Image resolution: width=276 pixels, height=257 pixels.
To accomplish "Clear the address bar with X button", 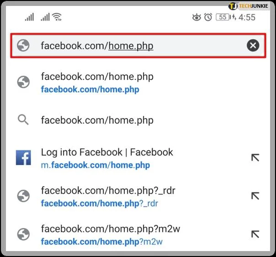I will (x=253, y=46).
